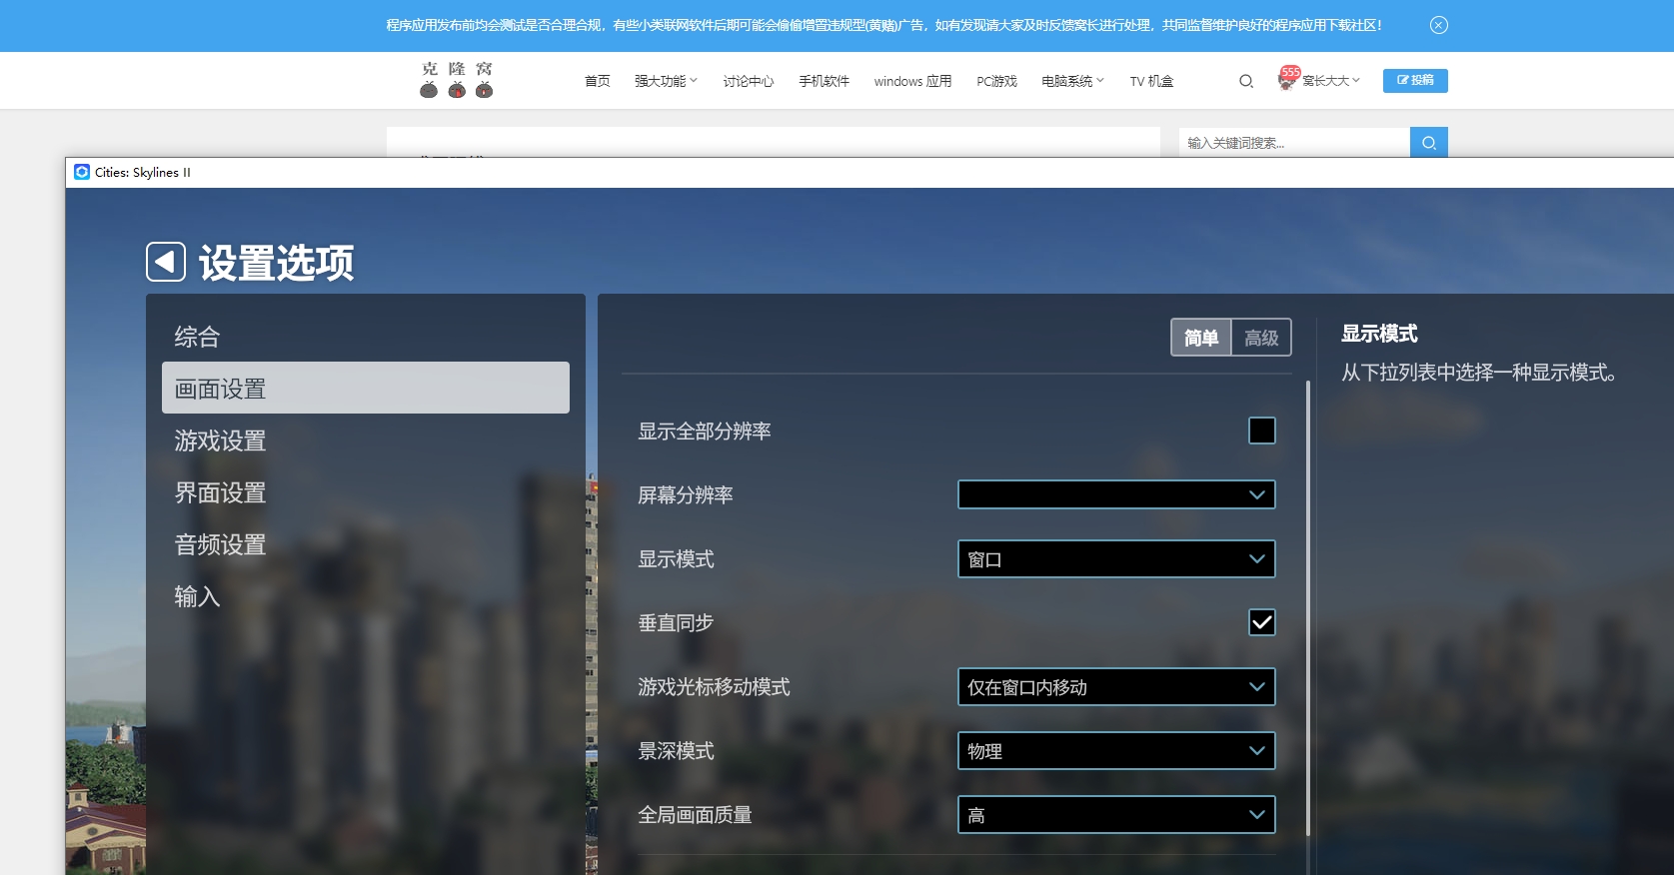
Task: Select the 综合 settings category
Action: click(x=366, y=337)
